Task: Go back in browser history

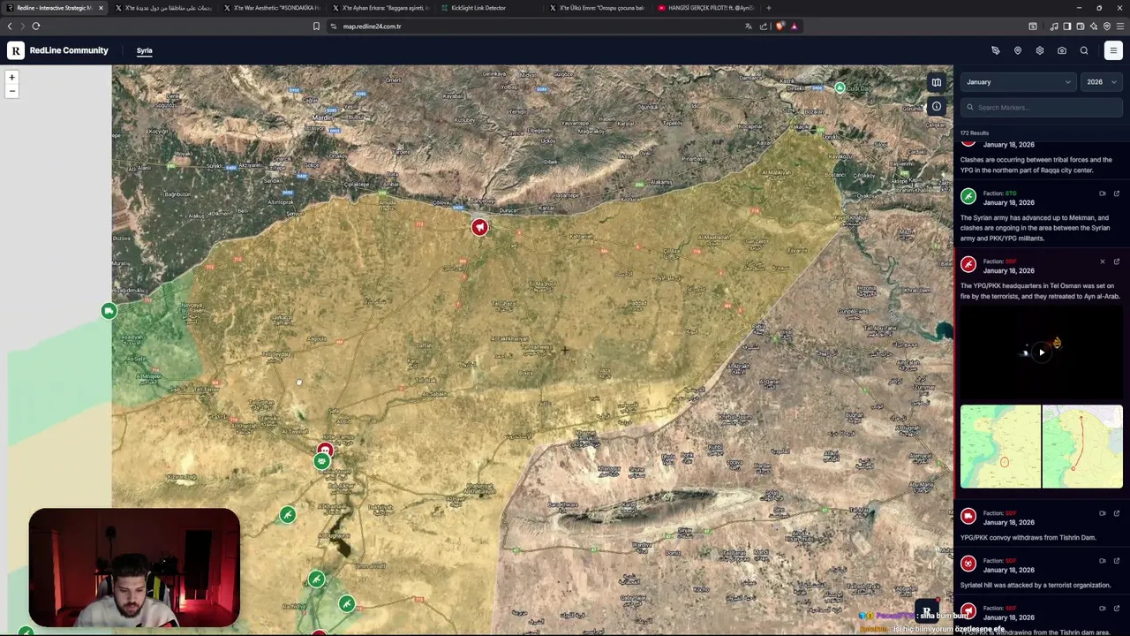Action: point(10,26)
